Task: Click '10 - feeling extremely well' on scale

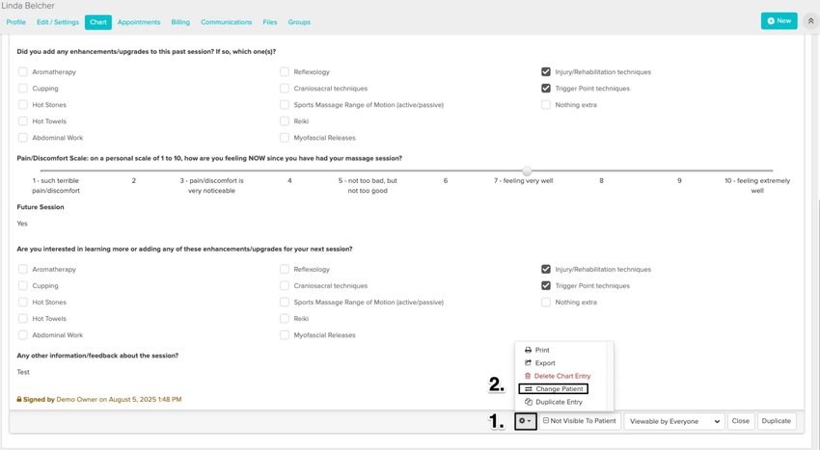Action: tap(757, 186)
